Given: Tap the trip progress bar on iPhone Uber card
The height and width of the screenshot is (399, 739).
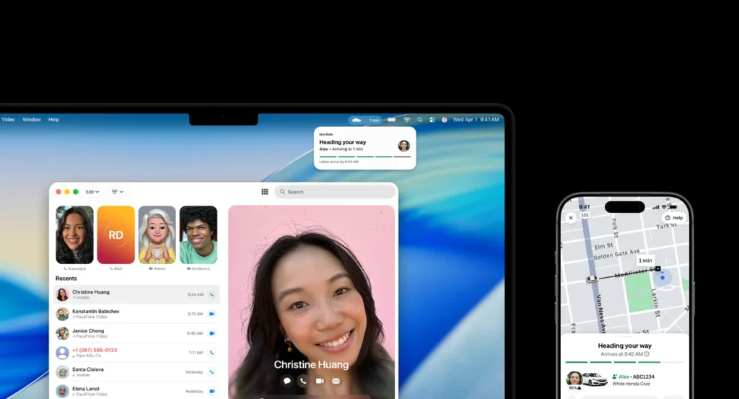Looking at the screenshot, I should [x=624, y=362].
